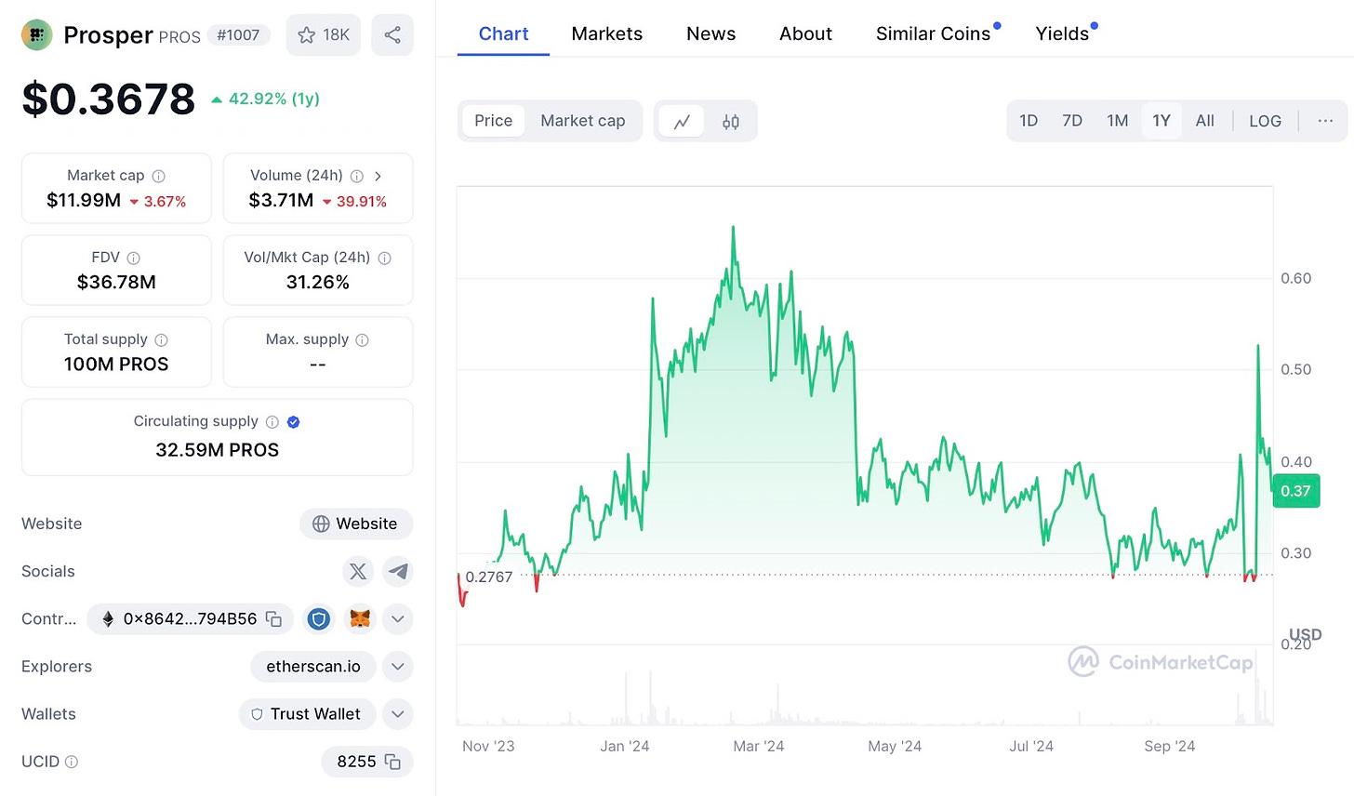Click the Sep '24 axis label
Viewport: 1354px width, 796px height.
coord(1170,746)
